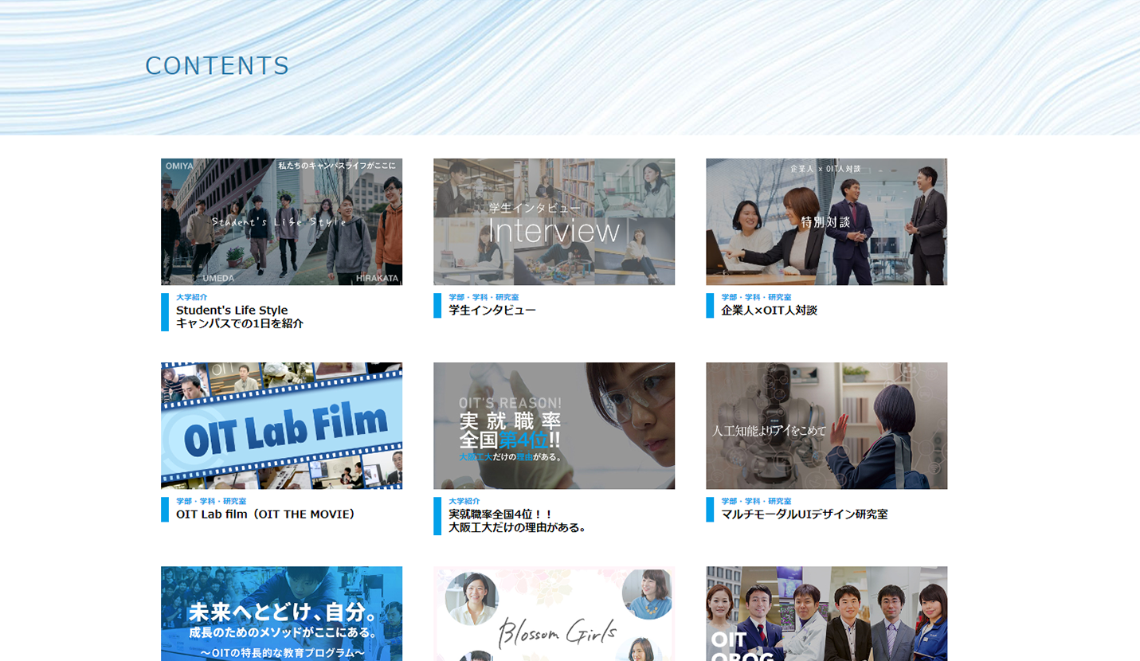Select the Blossom Girls banner image

(x=554, y=613)
